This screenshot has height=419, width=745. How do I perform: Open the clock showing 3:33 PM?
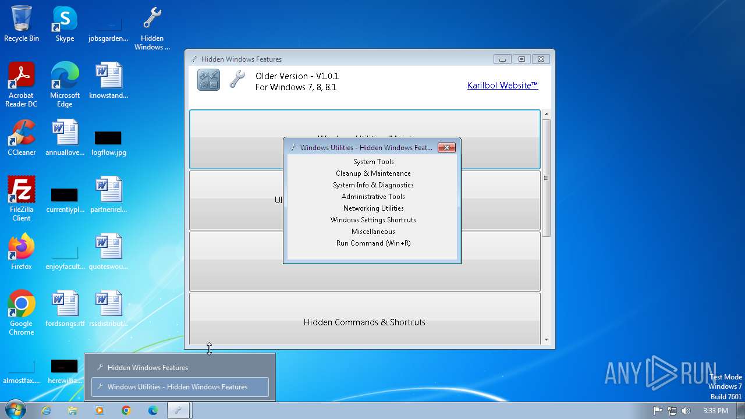(x=715, y=410)
